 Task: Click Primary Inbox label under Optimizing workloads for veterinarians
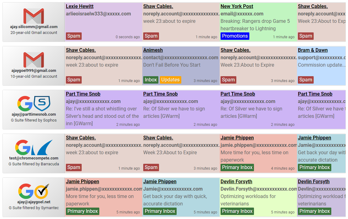[x=237, y=211]
